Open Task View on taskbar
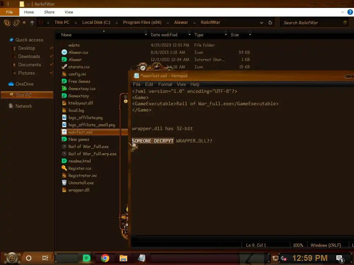The width and height of the screenshot is (354, 265). click(x=45, y=258)
